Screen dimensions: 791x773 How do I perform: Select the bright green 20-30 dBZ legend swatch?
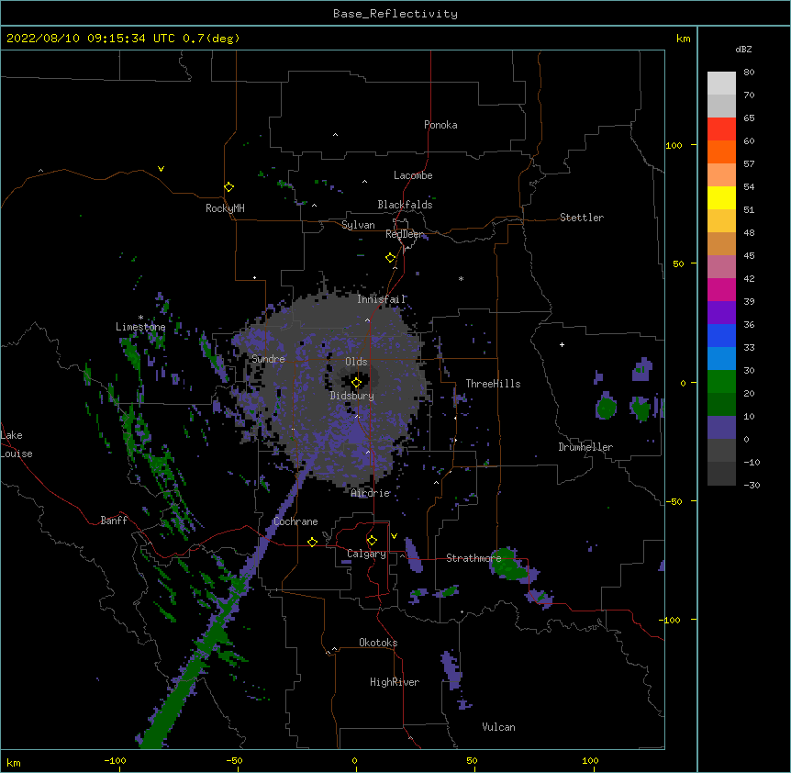click(721, 382)
